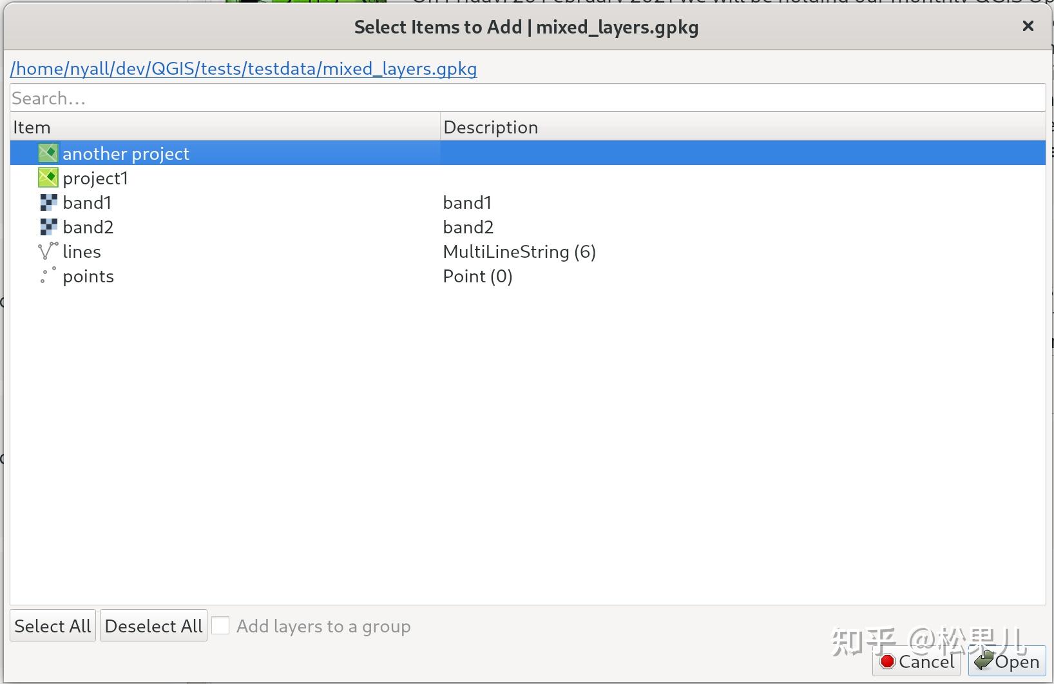Screen dimensions: 1054x684
Task: Select the 'band2' raster layer name
Action: 88,228
